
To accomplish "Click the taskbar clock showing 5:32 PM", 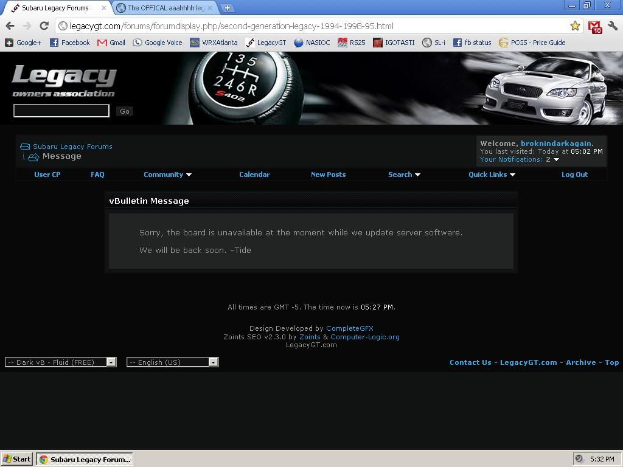I will 602,459.
